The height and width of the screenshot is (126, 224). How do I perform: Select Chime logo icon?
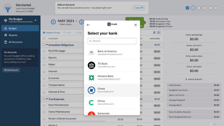coord(91,103)
